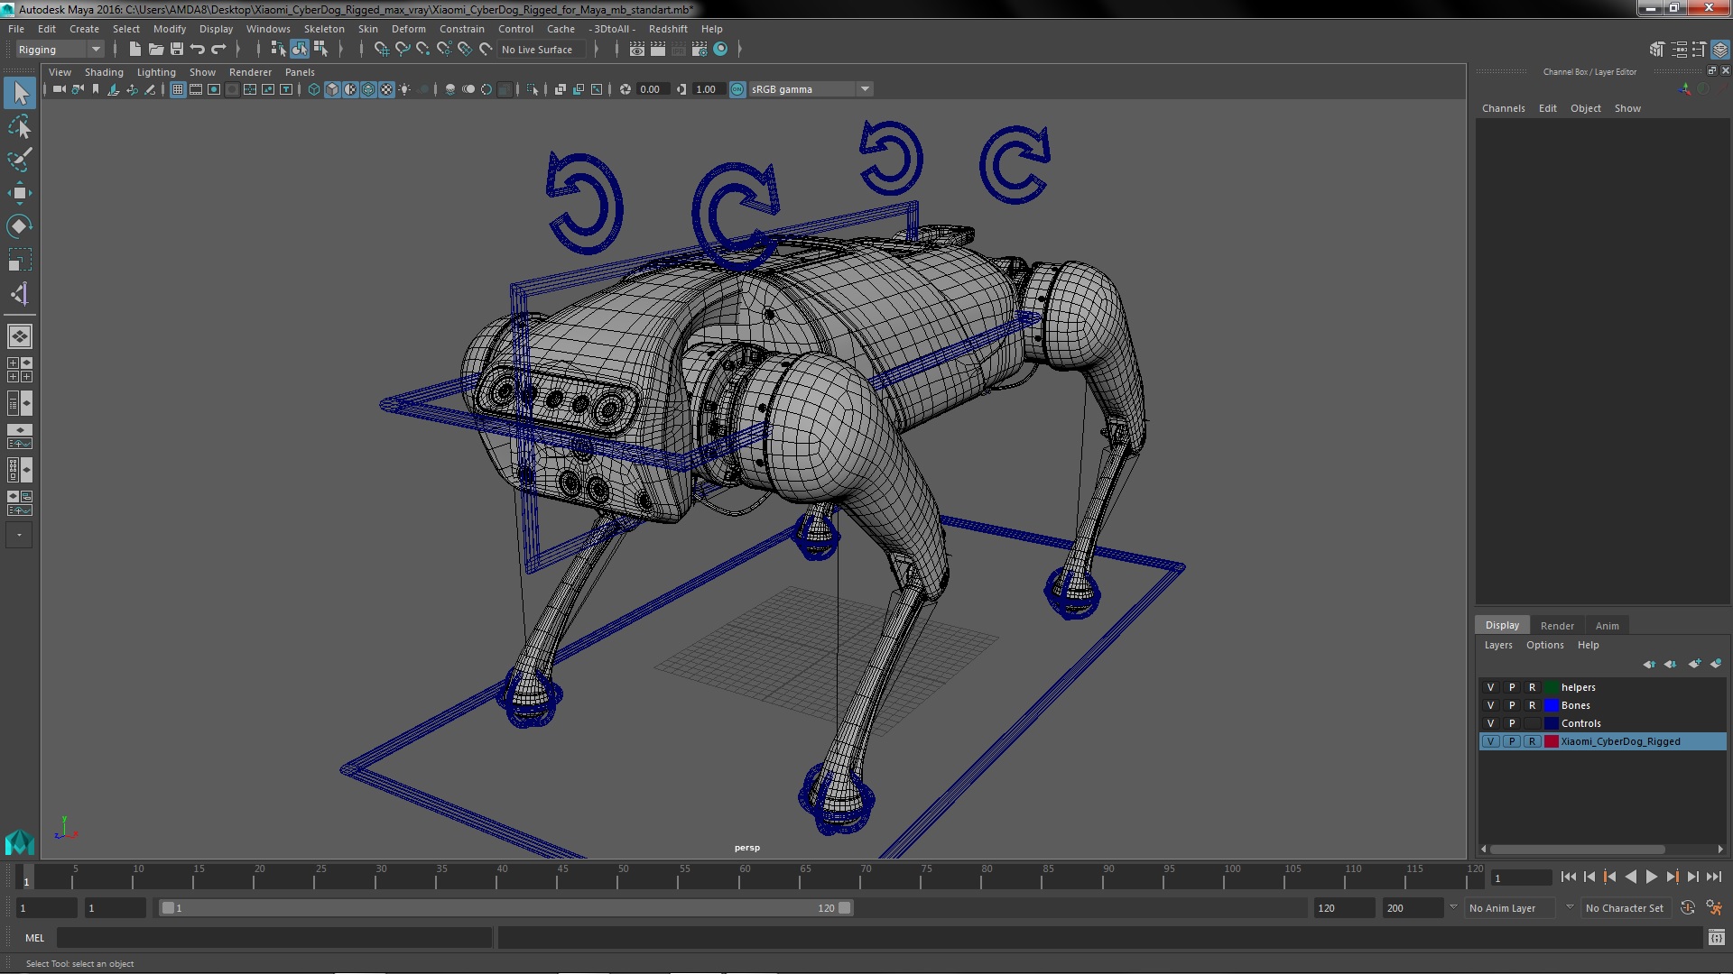Image resolution: width=1733 pixels, height=974 pixels.
Task: Toggle Snap to grids magnet icon
Action: [x=381, y=50]
